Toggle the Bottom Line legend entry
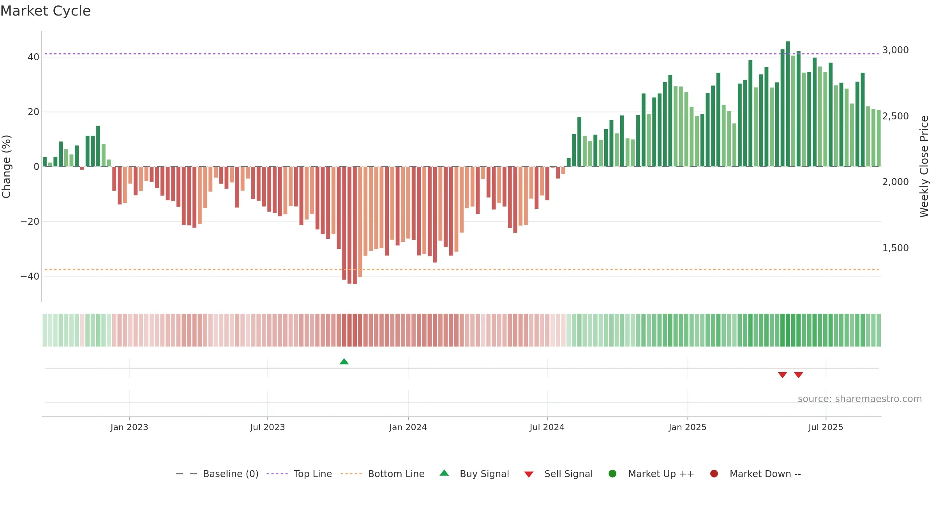This screenshot has width=935, height=525. (x=383, y=474)
